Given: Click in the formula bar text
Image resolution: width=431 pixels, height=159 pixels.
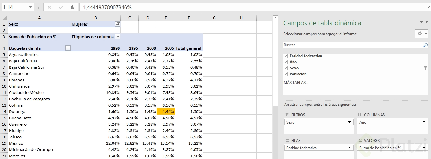Looking at the screenshot, I should pyautogui.click(x=252, y=7).
